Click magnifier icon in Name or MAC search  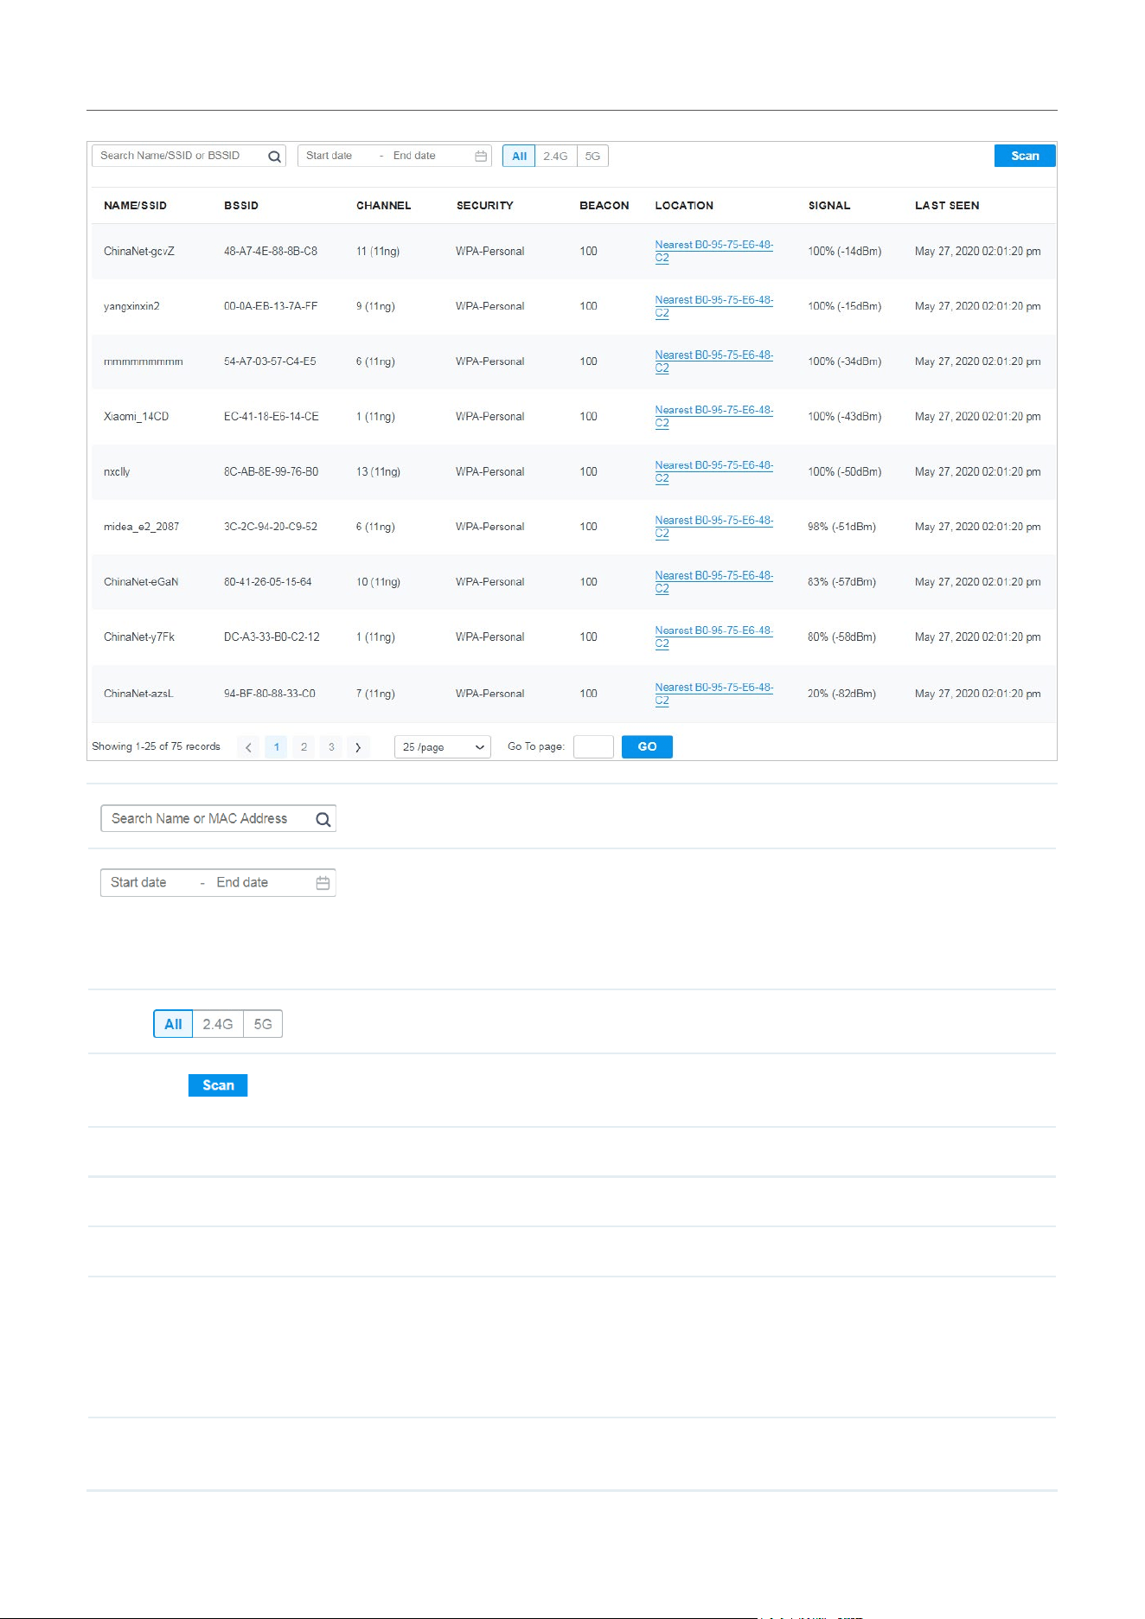pos(323,820)
